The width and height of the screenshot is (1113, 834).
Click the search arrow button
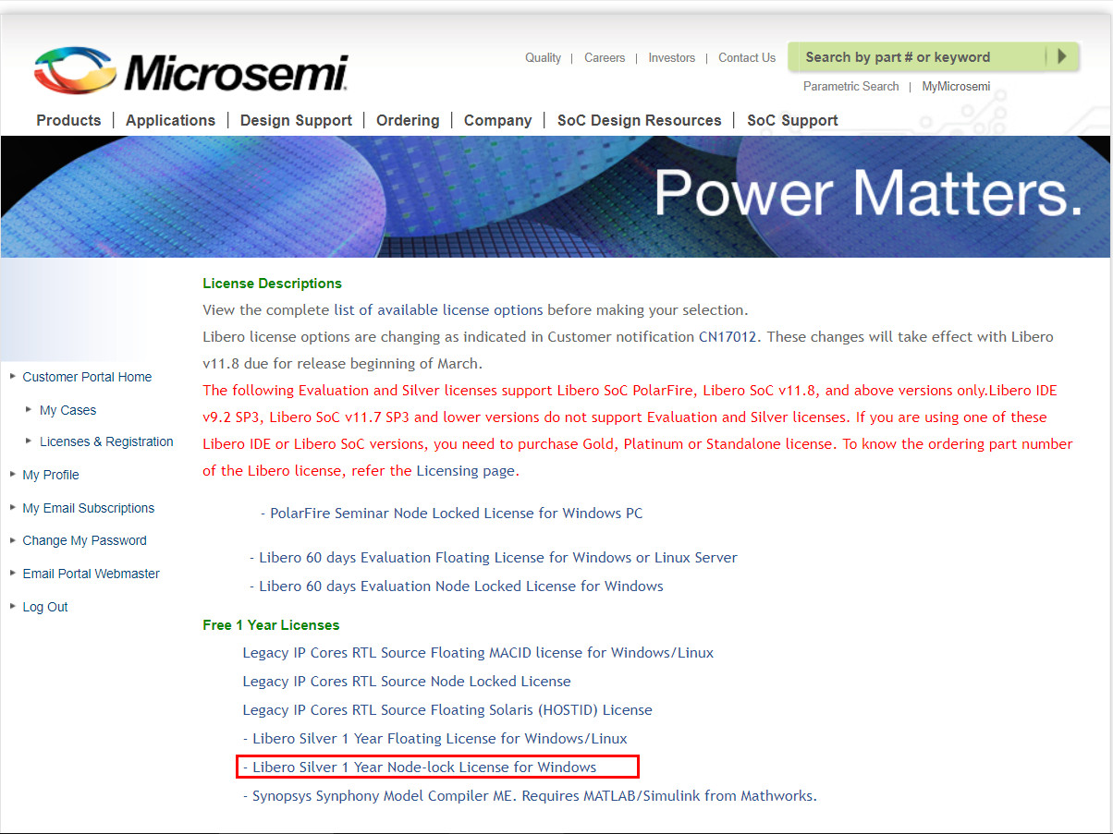click(1061, 56)
